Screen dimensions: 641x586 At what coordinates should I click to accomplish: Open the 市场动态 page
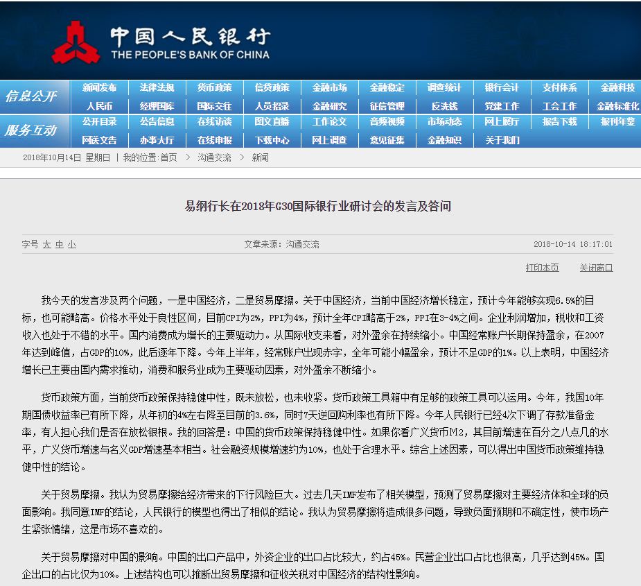[444, 121]
